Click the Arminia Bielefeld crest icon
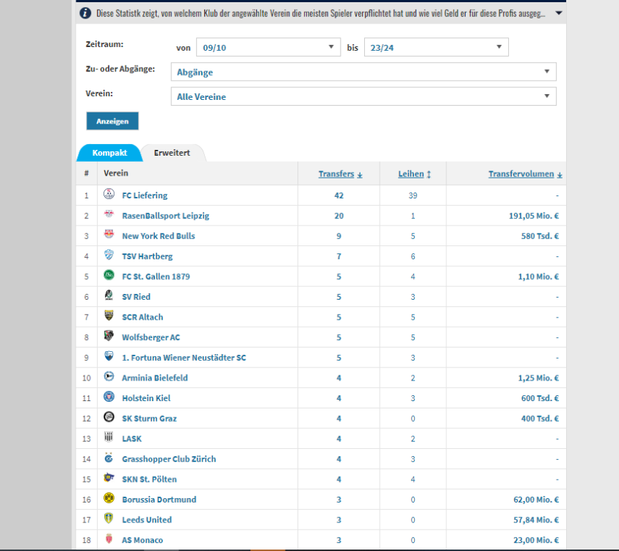This screenshot has height=551, width=619. pyautogui.click(x=109, y=378)
